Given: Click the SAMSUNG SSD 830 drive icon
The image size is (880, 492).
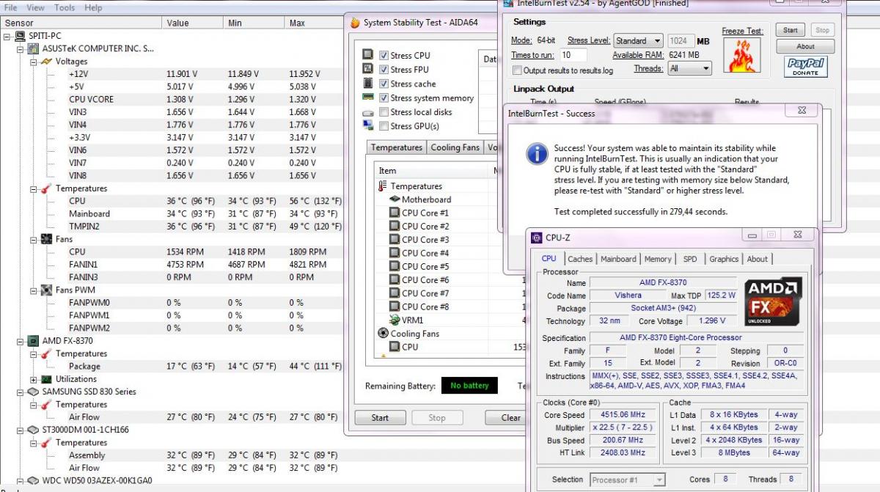Looking at the screenshot, I should pos(33,392).
